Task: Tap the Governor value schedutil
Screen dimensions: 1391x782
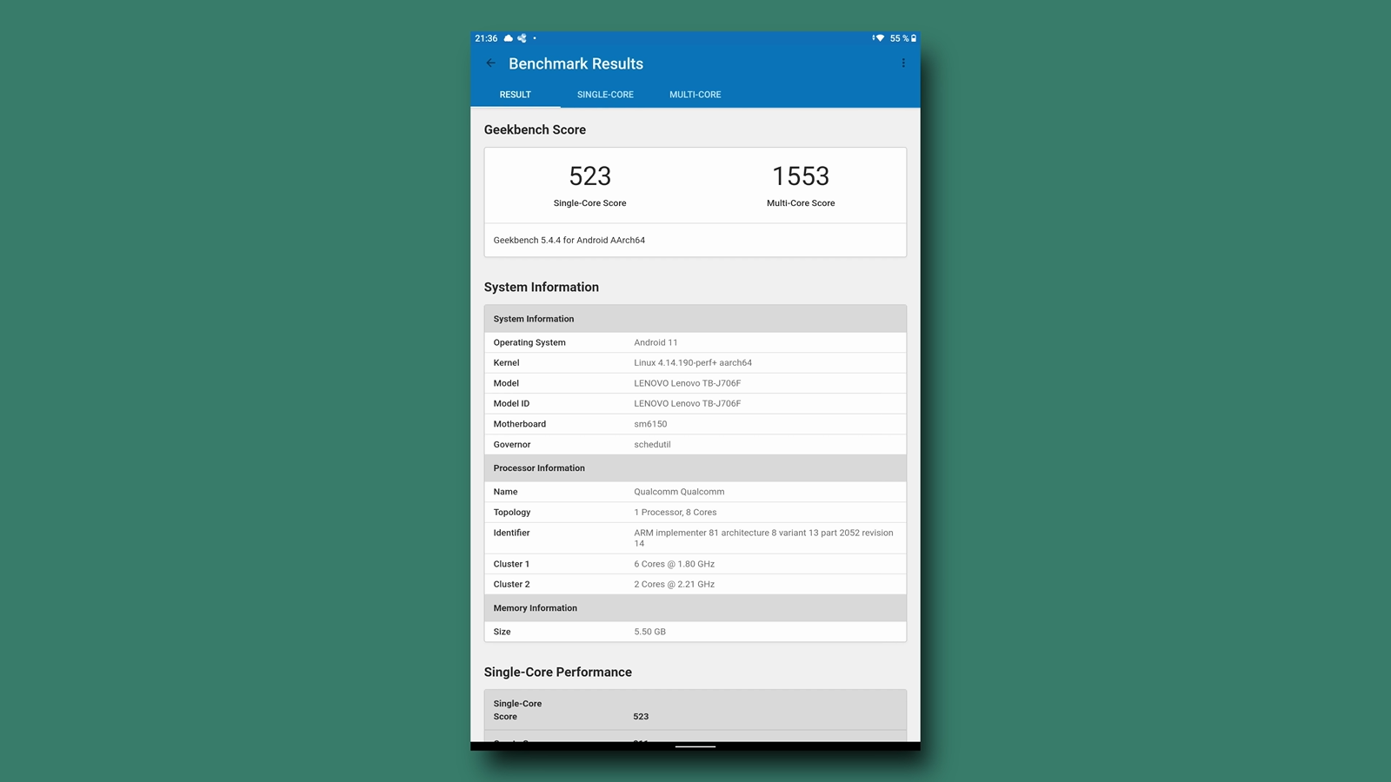Action: point(652,445)
